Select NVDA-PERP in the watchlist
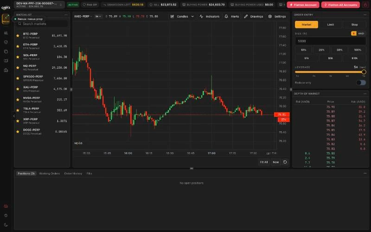 point(42,100)
